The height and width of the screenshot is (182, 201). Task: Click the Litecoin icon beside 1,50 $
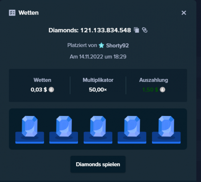162,89
